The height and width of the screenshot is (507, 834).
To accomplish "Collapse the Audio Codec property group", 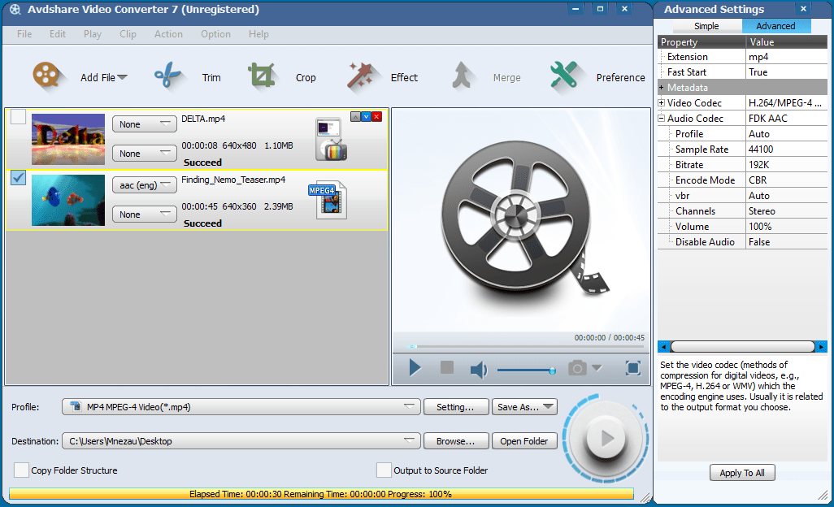I will tap(663, 118).
